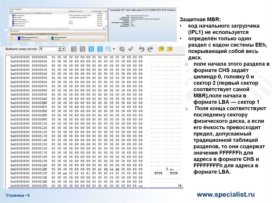Click the sector number input field
The height and width of the screenshot is (203, 272).
[x=49, y=49]
